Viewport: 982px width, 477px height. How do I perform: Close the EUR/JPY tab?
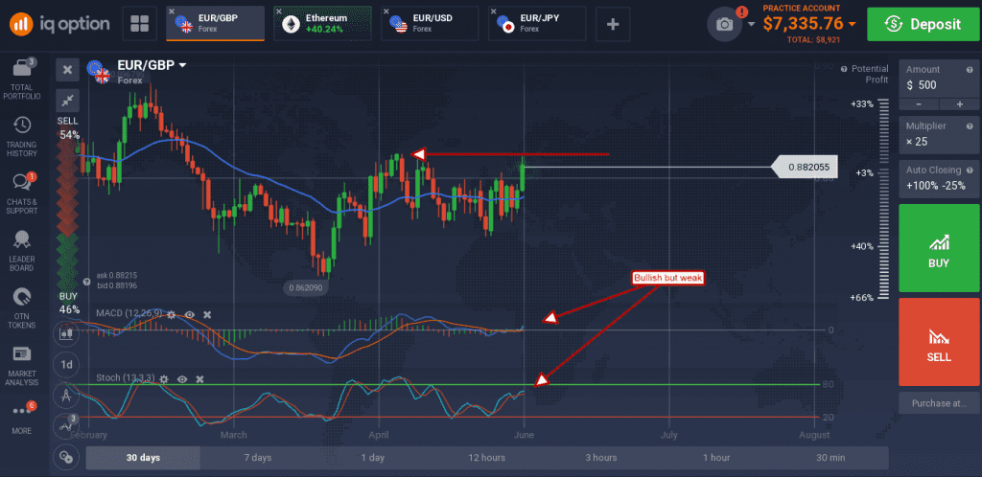(494, 11)
